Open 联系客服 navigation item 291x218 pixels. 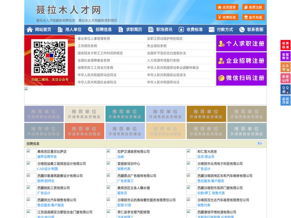coord(255,29)
